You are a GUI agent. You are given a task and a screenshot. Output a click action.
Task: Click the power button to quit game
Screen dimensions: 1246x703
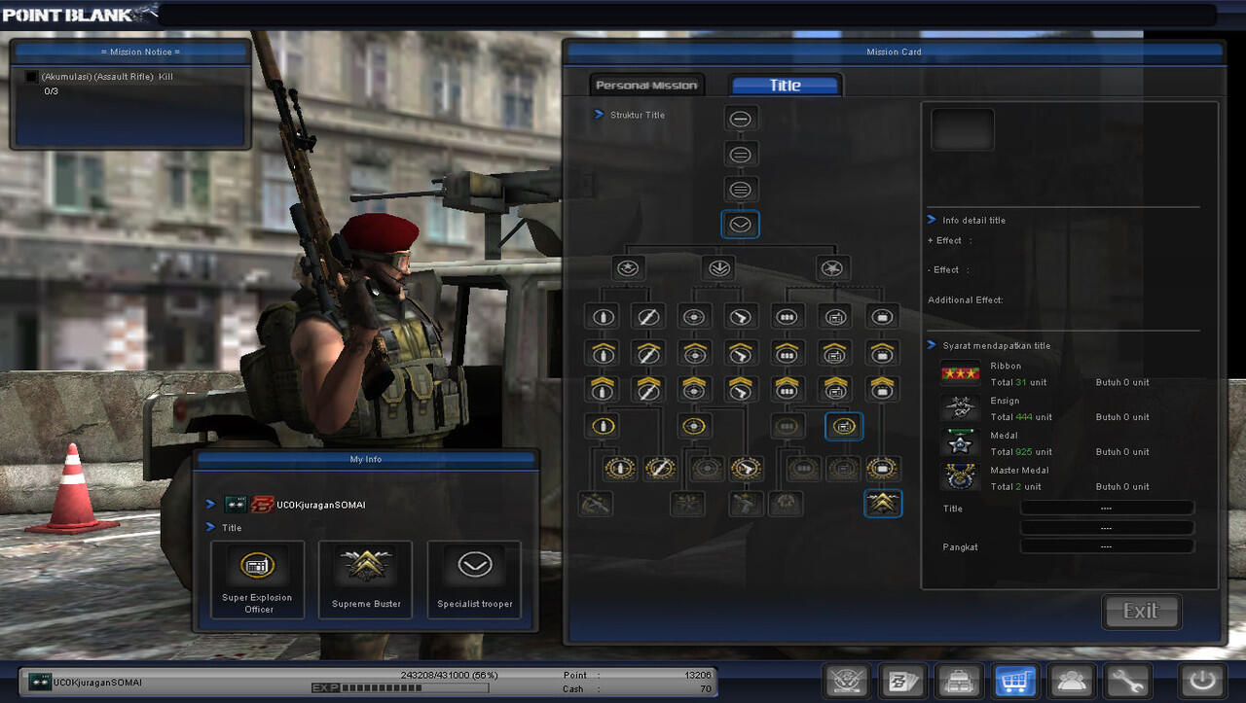pyautogui.click(x=1203, y=683)
